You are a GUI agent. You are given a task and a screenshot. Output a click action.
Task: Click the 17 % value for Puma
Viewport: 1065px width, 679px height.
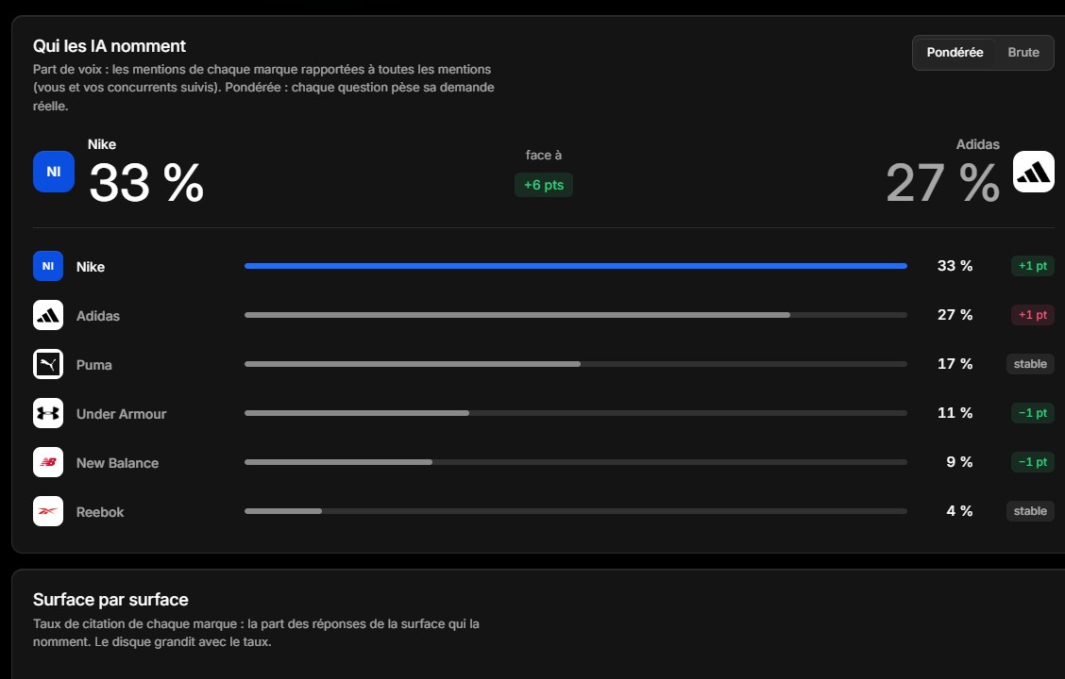(955, 364)
